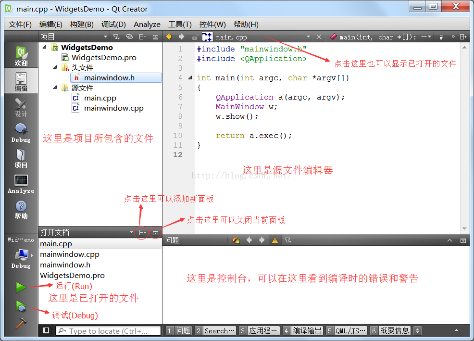Screen dimensions: 474x341
Task: Go forward in editor navigation history
Action: tap(181, 37)
